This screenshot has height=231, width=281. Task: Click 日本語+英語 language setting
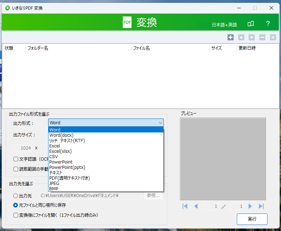(224, 25)
